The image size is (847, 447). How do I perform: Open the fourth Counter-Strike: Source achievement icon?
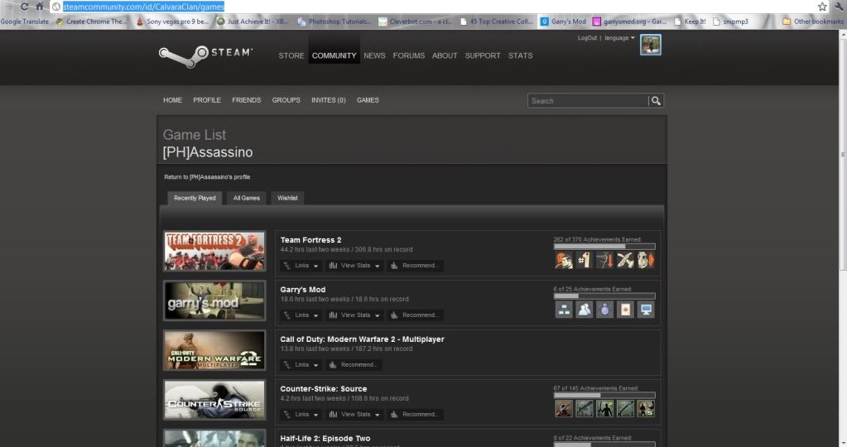625,409
